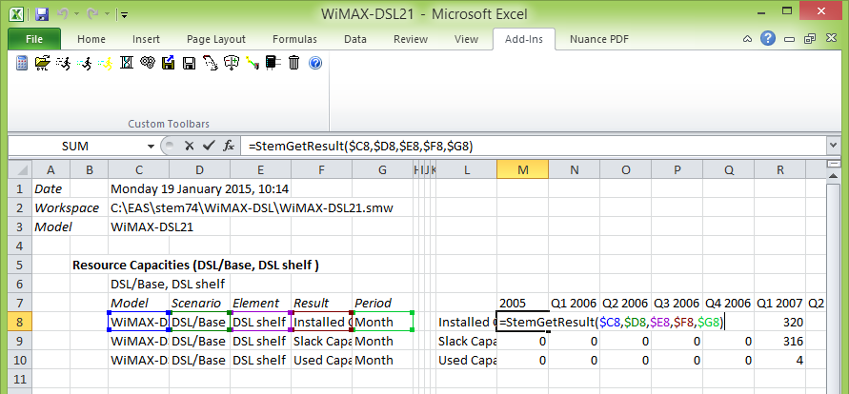The image size is (849, 394).
Task: Switch to the Data ribbon tab
Action: point(355,39)
